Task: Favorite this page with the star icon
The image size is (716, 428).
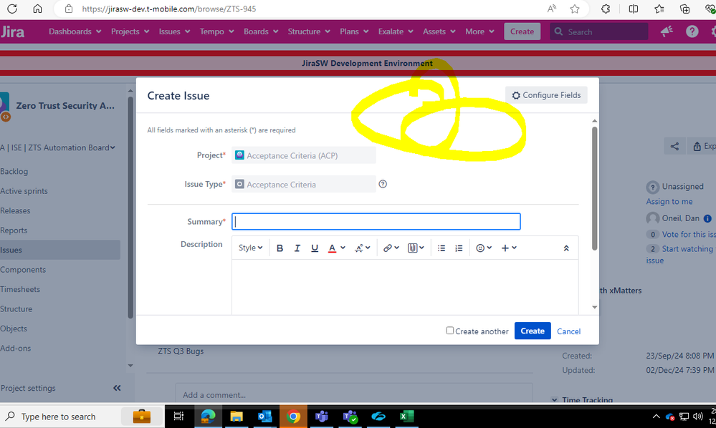Action: [x=575, y=9]
